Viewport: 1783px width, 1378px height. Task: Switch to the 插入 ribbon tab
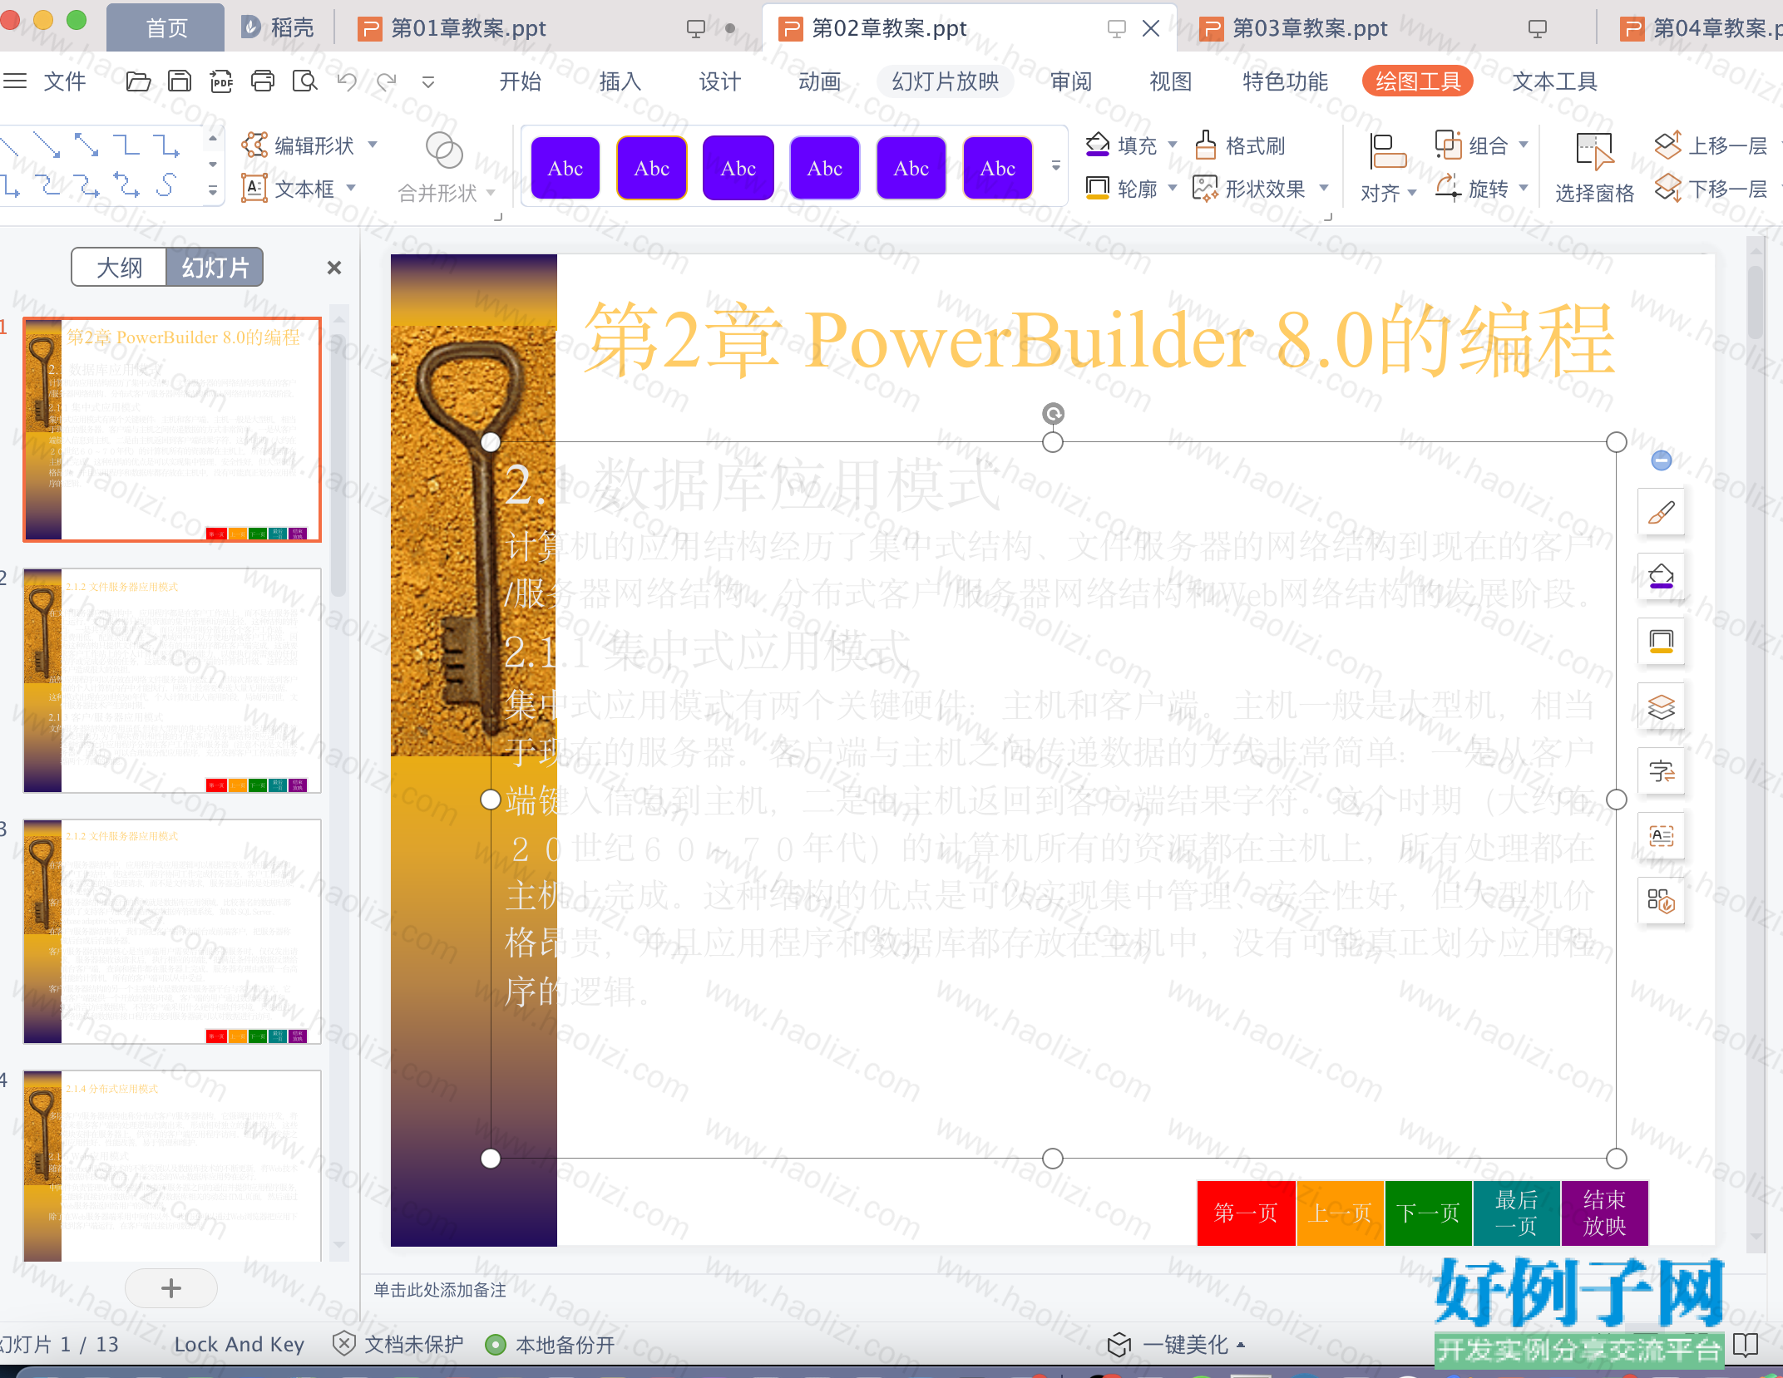coord(620,81)
